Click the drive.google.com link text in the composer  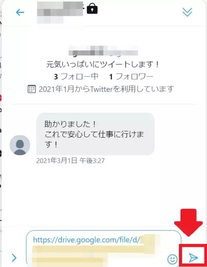pos(87,240)
